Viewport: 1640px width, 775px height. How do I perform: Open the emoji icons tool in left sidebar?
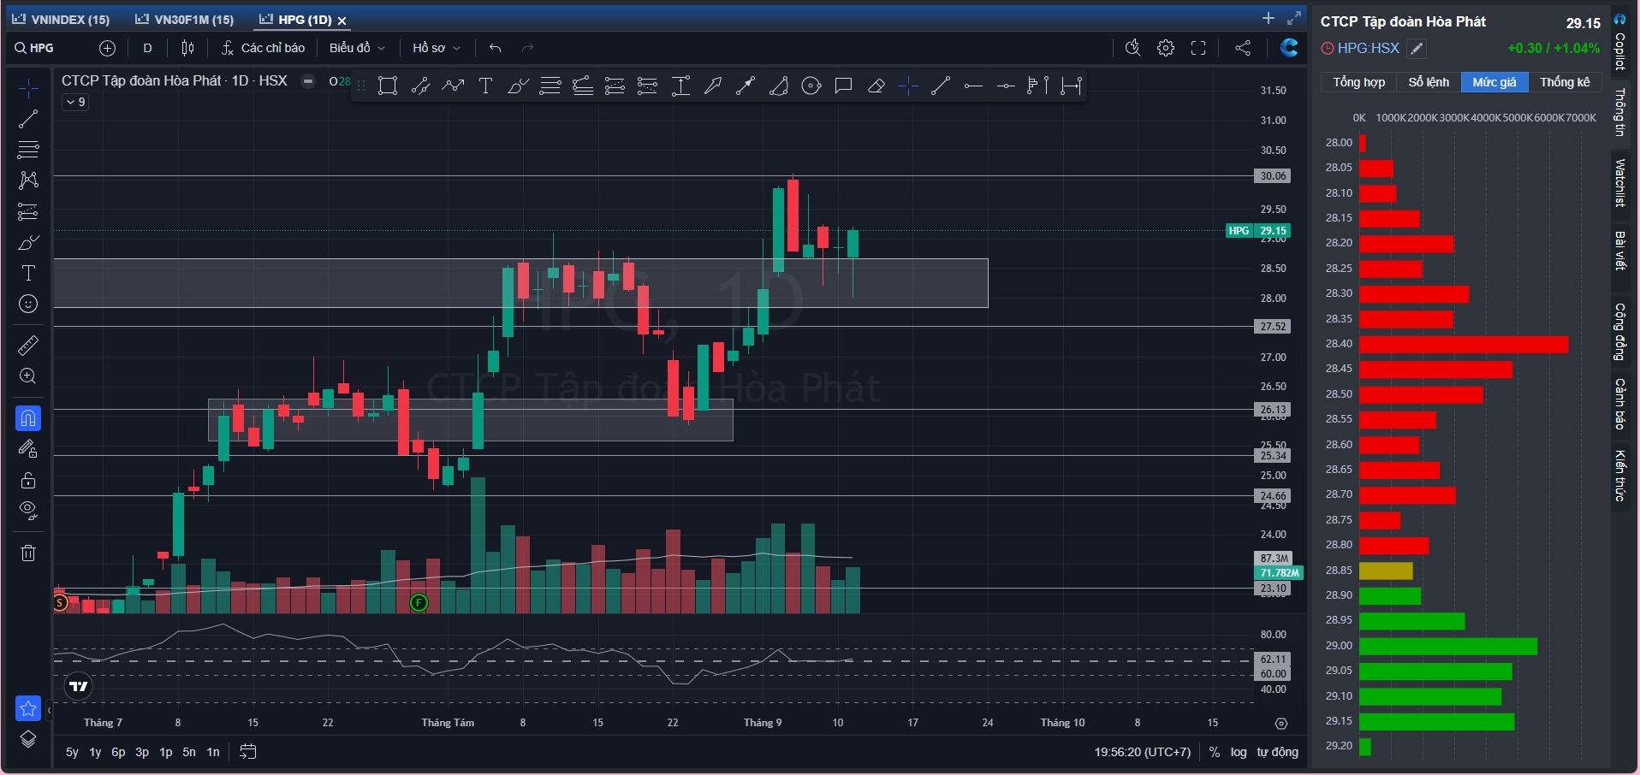[28, 304]
